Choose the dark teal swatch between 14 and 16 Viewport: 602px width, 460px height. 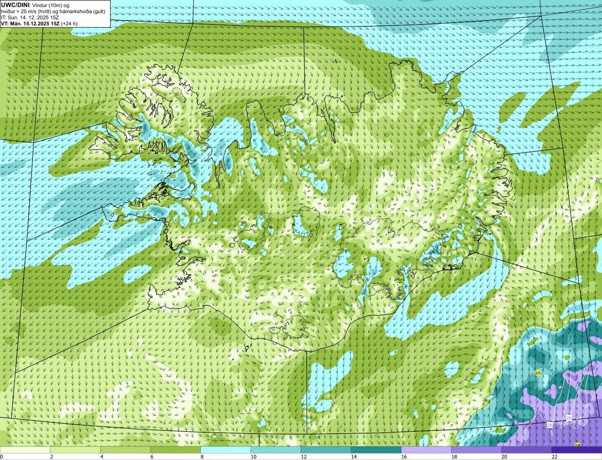(376, 450)
